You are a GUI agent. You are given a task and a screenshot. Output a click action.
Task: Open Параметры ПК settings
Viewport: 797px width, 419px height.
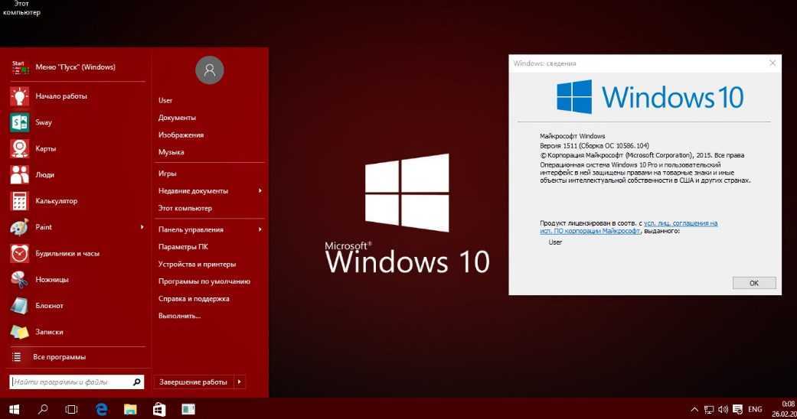click(183, 247)
